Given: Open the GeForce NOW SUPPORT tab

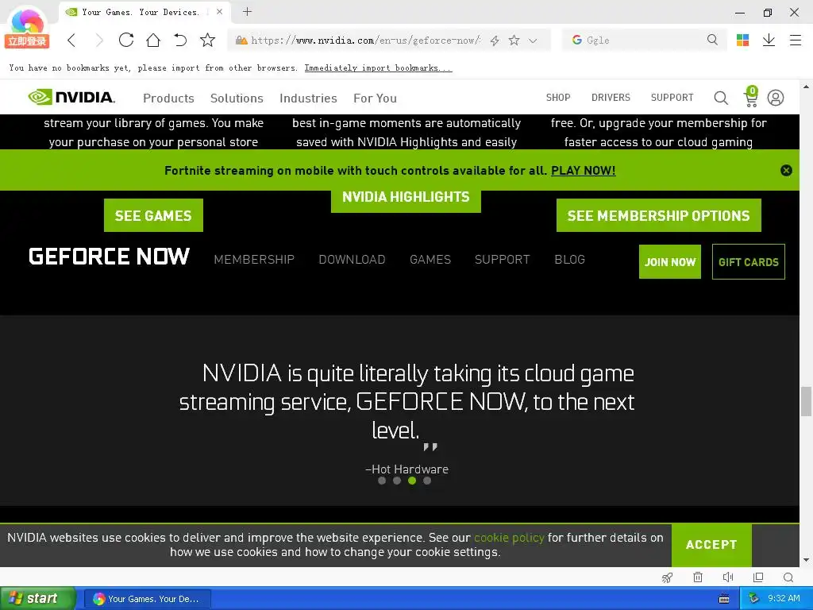Looking at the screenshot, I should click(x=503, y=260).
